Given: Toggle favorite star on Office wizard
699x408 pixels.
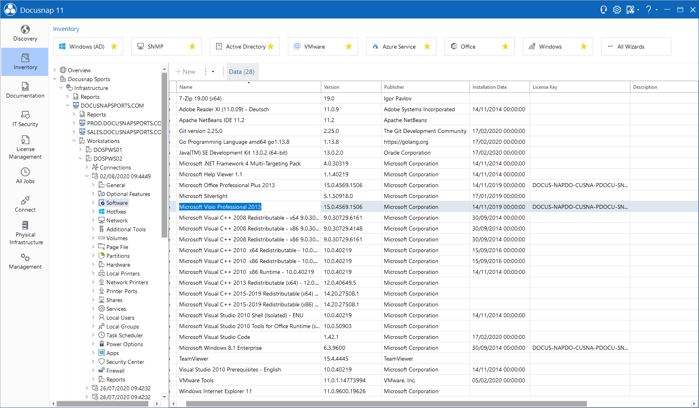Looking at the screenshot, I should pos(505,47).
